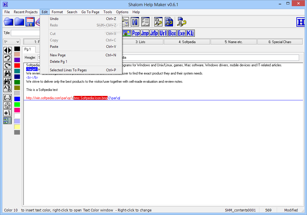The width and height of the screenshot is (307, 215).
Task: Click Find Next binoculars with arrow
Action: (x=7, y=81)
